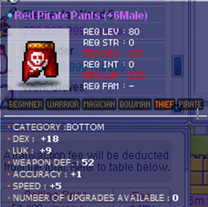
Task: Click the orange bullet beside WEAPON DEF
Action: (9, 162)
